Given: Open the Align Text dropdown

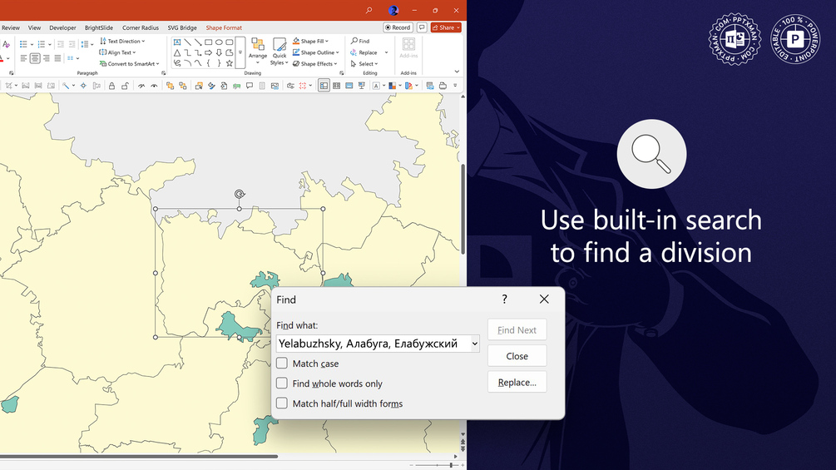Looking at the screenshot, I should [x=118, y=52].
